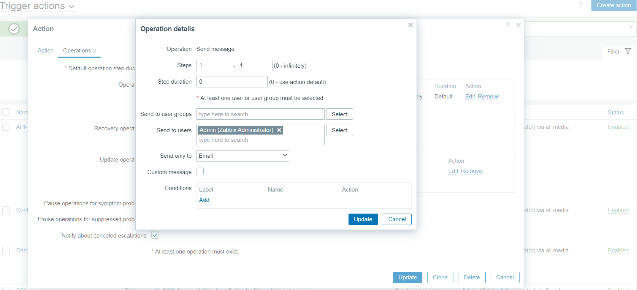Screen dimensions: 637x290
Task: Open the Operations tab
Action: click(79, 51)
